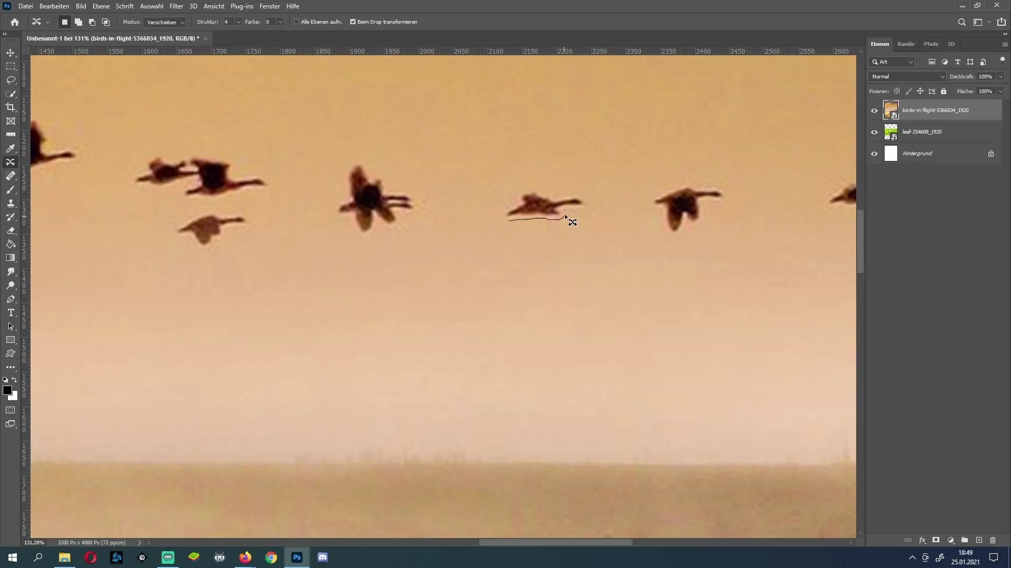Open the Layers panel flyout menu
This screenshot has height=568, width=1011.
[x=1005, y=44]
